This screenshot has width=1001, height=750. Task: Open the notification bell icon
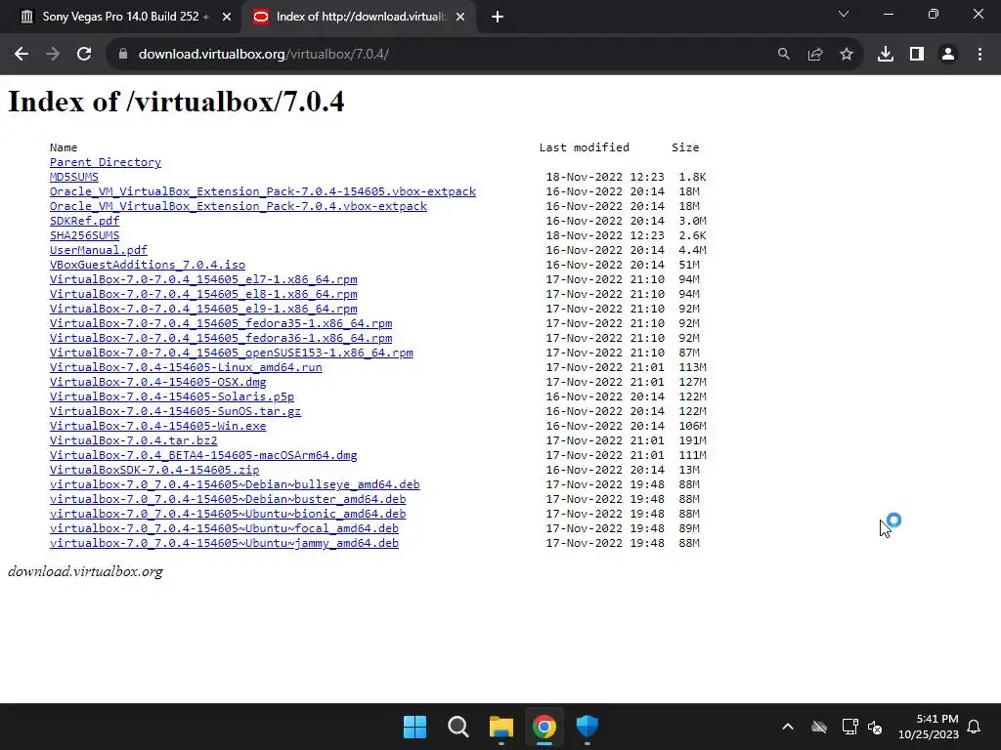pos(974,727)
